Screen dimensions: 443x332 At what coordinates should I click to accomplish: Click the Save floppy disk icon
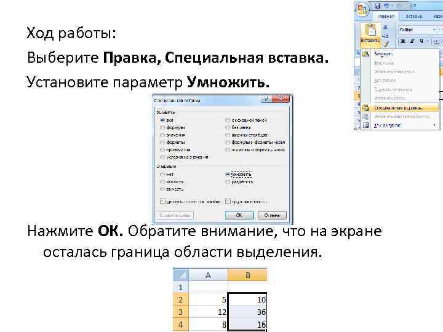[x=378, y=6]
